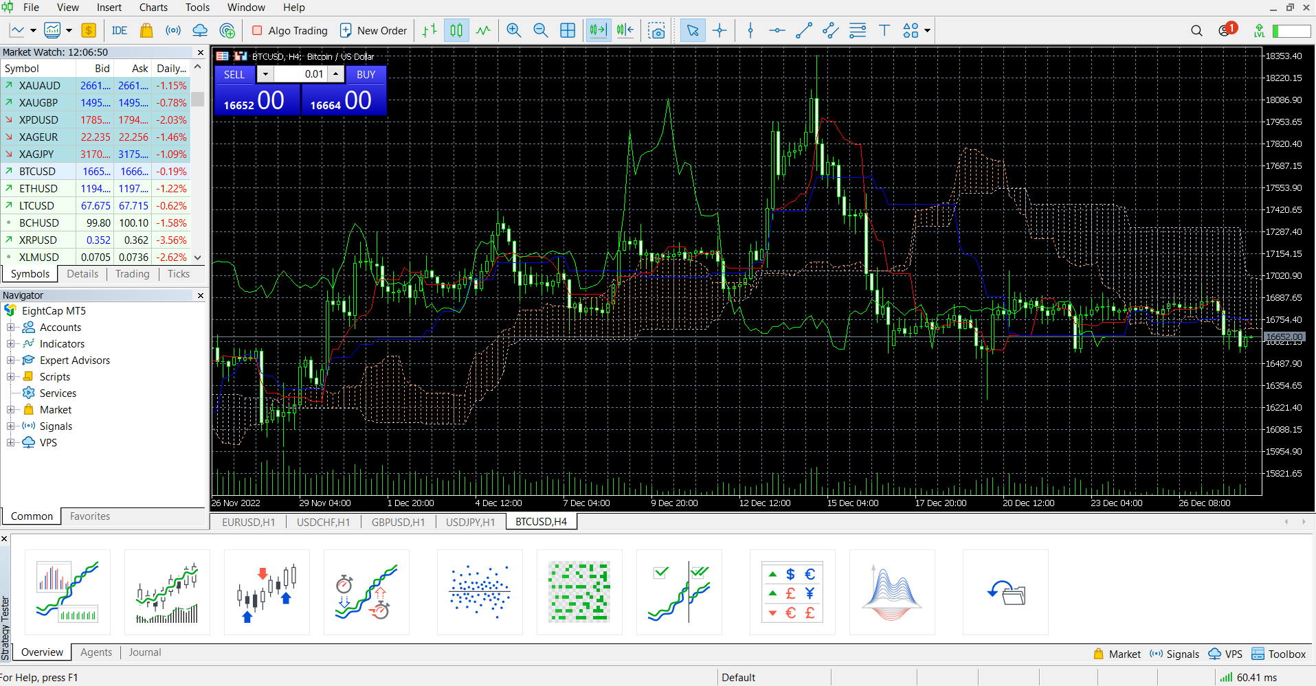Screen dimensions: 1316x686
Task: Tile chart windows with grid icon
Action: pyautogui.click(x=568, y=30)
